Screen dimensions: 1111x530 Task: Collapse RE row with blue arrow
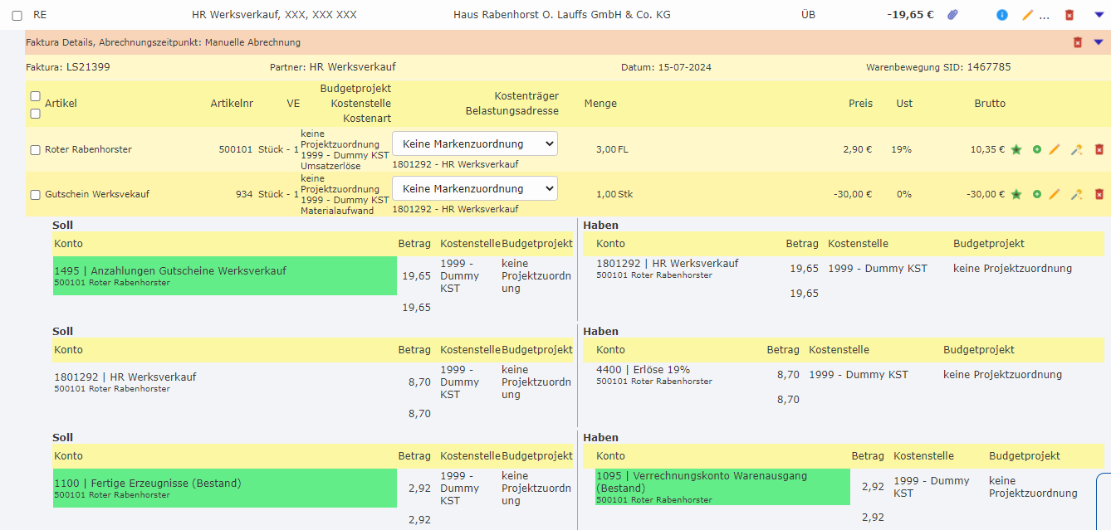coord(1099,15)
